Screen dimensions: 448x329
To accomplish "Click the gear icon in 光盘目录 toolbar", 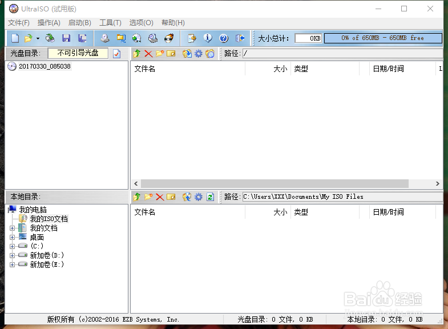I will [198, 54].
